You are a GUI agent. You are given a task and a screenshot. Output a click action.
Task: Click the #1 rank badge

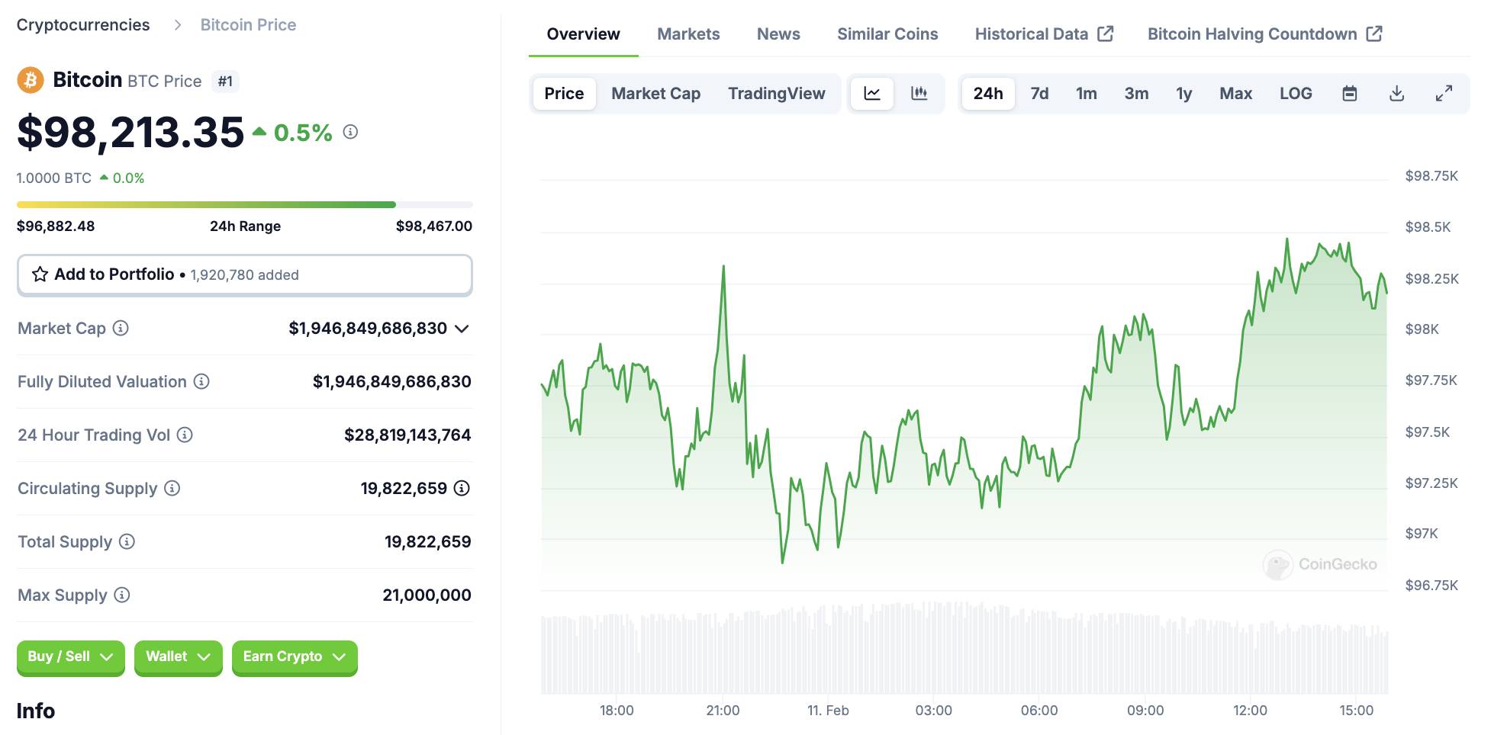point(225,81)
